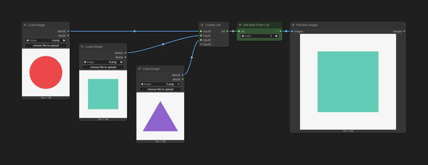Click the list grid output icon on Create List
Screen dimensions: 428x165
(227, 31)
